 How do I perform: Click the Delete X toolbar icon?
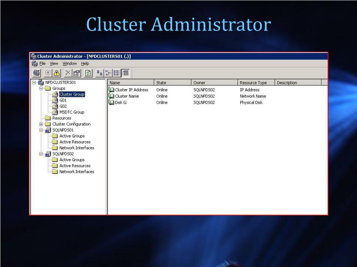(68, 73)
